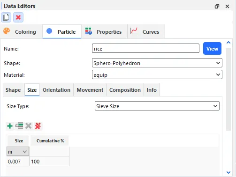Viewport: 236px width, 177px height.
Task: Expand the Size Type dropdown
Action: pyautogui.click(x=157, y=106)
